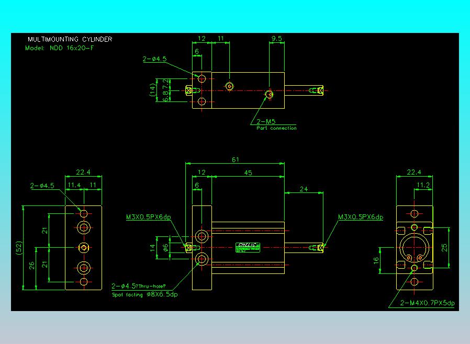Click the 61 overall length dimension
Viewport: 470px width, 344px height.
[236, 160]
